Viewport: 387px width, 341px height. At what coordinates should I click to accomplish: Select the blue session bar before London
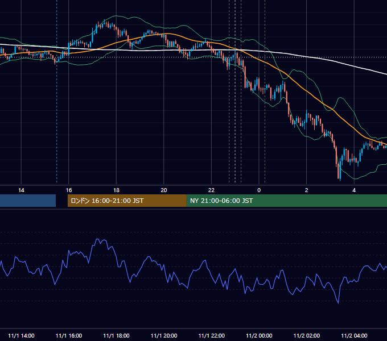coord(28,201)
